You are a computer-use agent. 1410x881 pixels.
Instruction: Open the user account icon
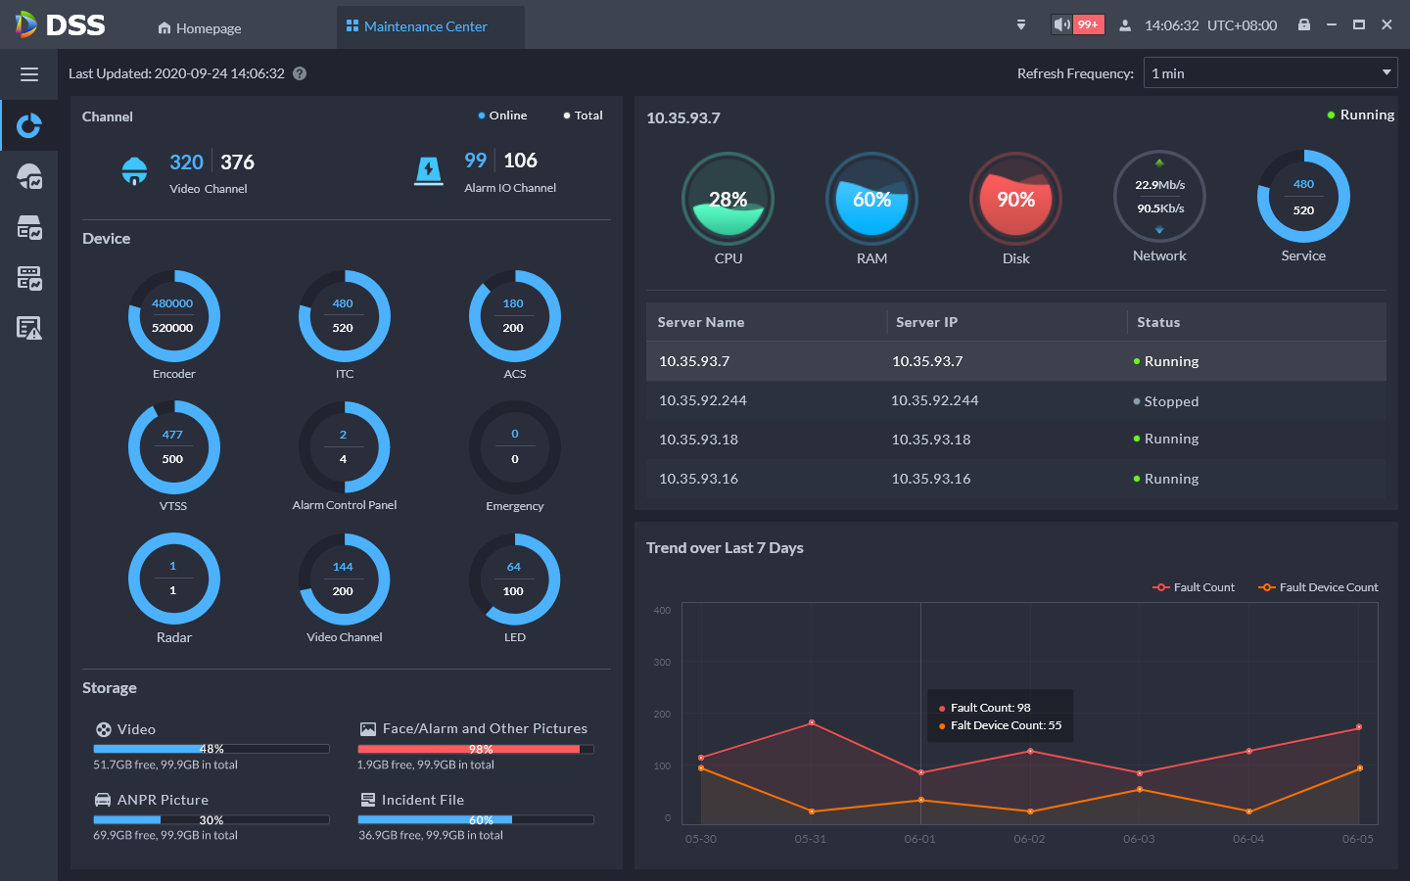pyautogui.click(x=1125, y=25)
